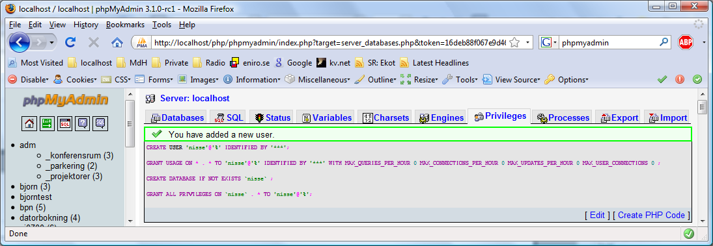This screenshot has height=246, width=713.
Task: Click into the Google search box
Action: point(608,43)
